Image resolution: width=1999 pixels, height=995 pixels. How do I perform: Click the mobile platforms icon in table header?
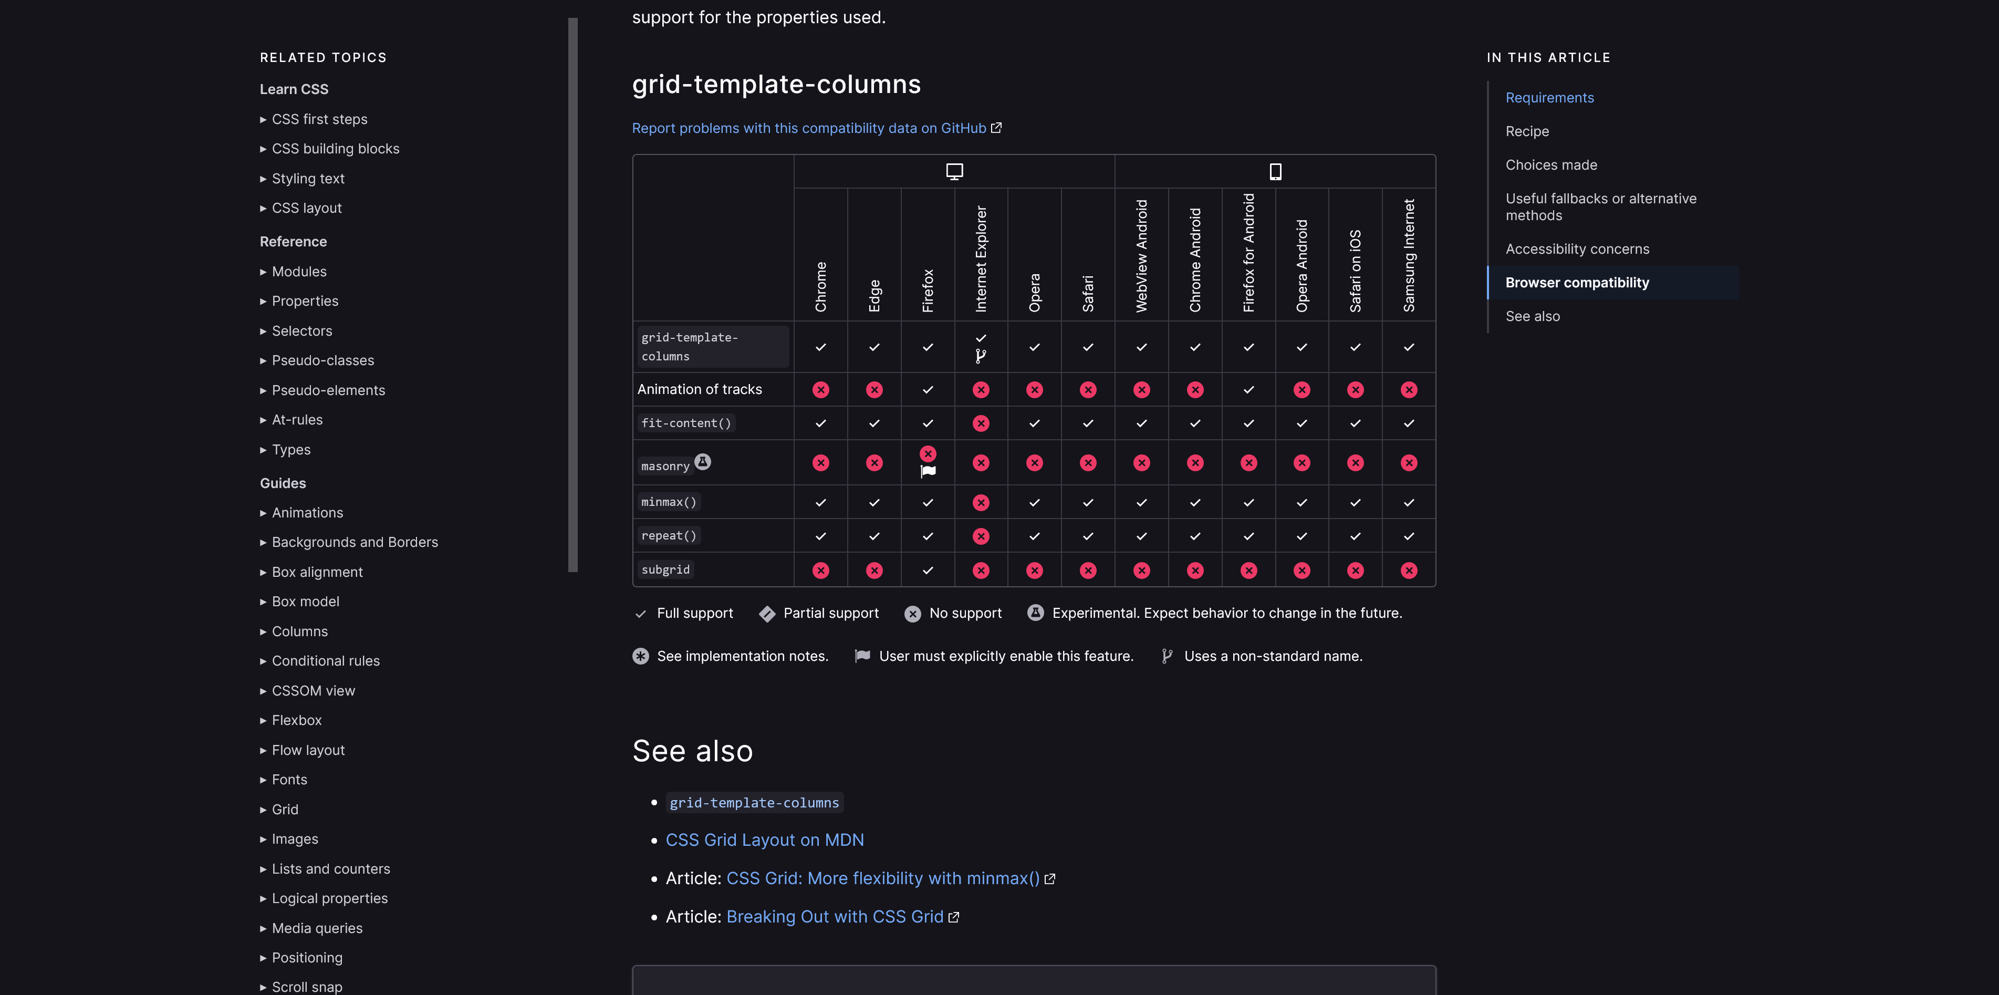tap(1275, 171)
